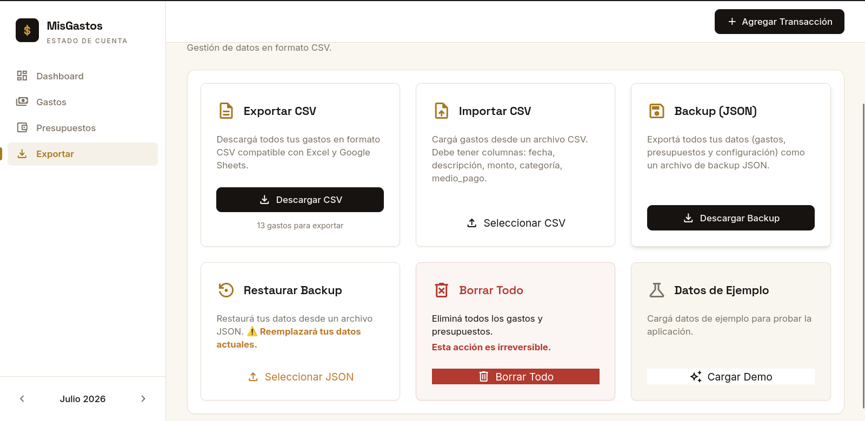
Task: Go to next month with right chevron
Action: (143, 399)
